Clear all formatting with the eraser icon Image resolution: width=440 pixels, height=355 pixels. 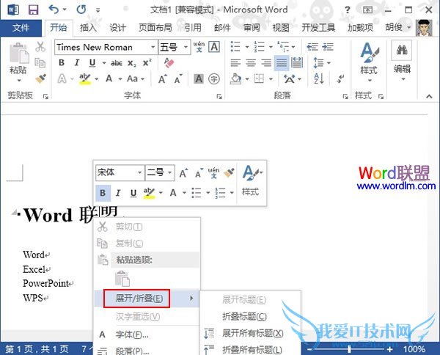(169, 62)
